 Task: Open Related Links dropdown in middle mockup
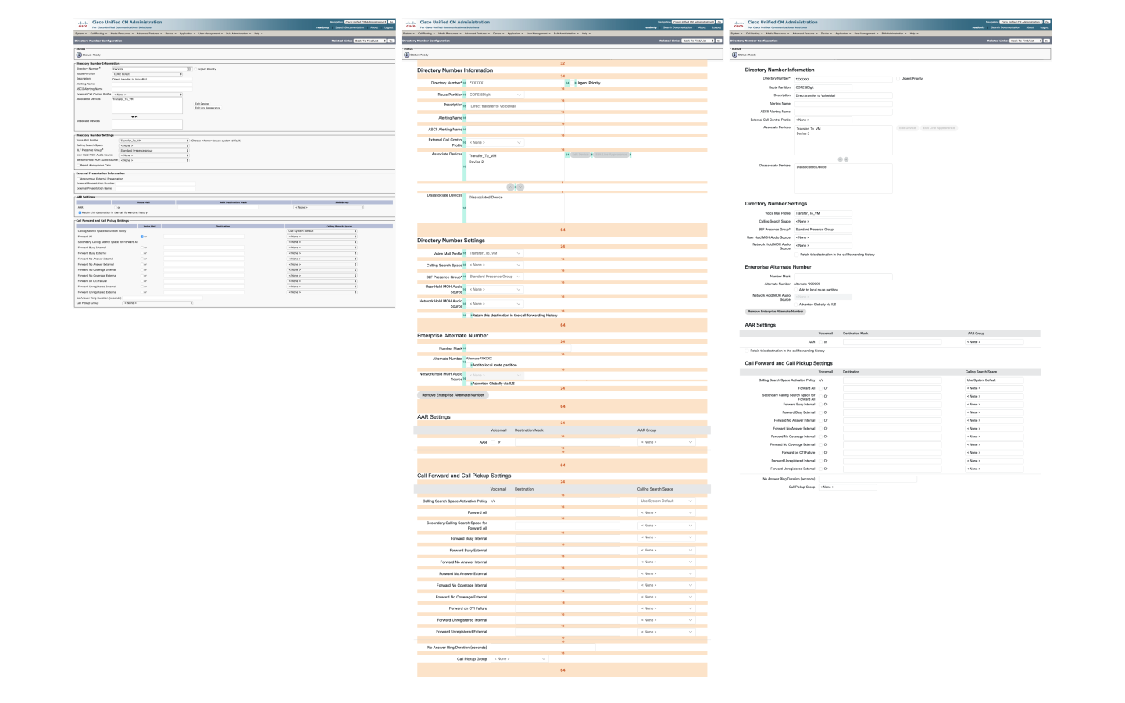point(698,41)
